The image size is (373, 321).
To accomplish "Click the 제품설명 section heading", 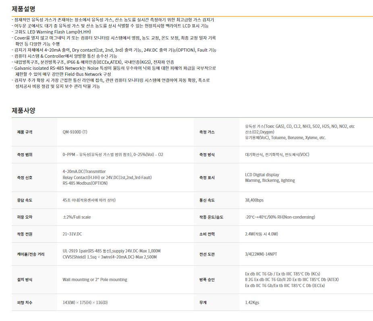I will pos(23,8).
